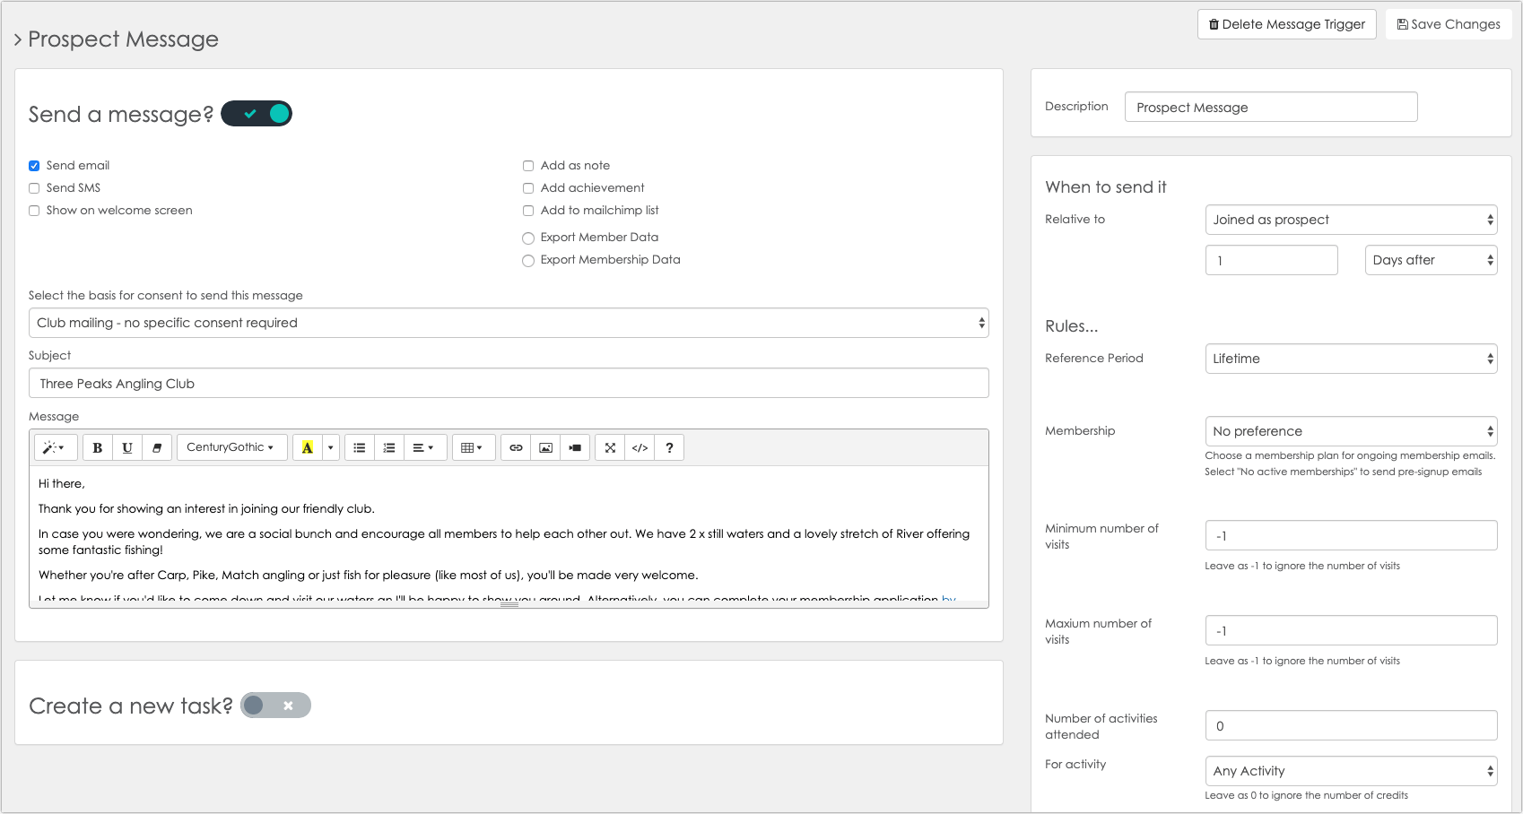The image size is (1523, 814).
Task: Expand the consent basis dropdown
Action: (x=509, y=323)
